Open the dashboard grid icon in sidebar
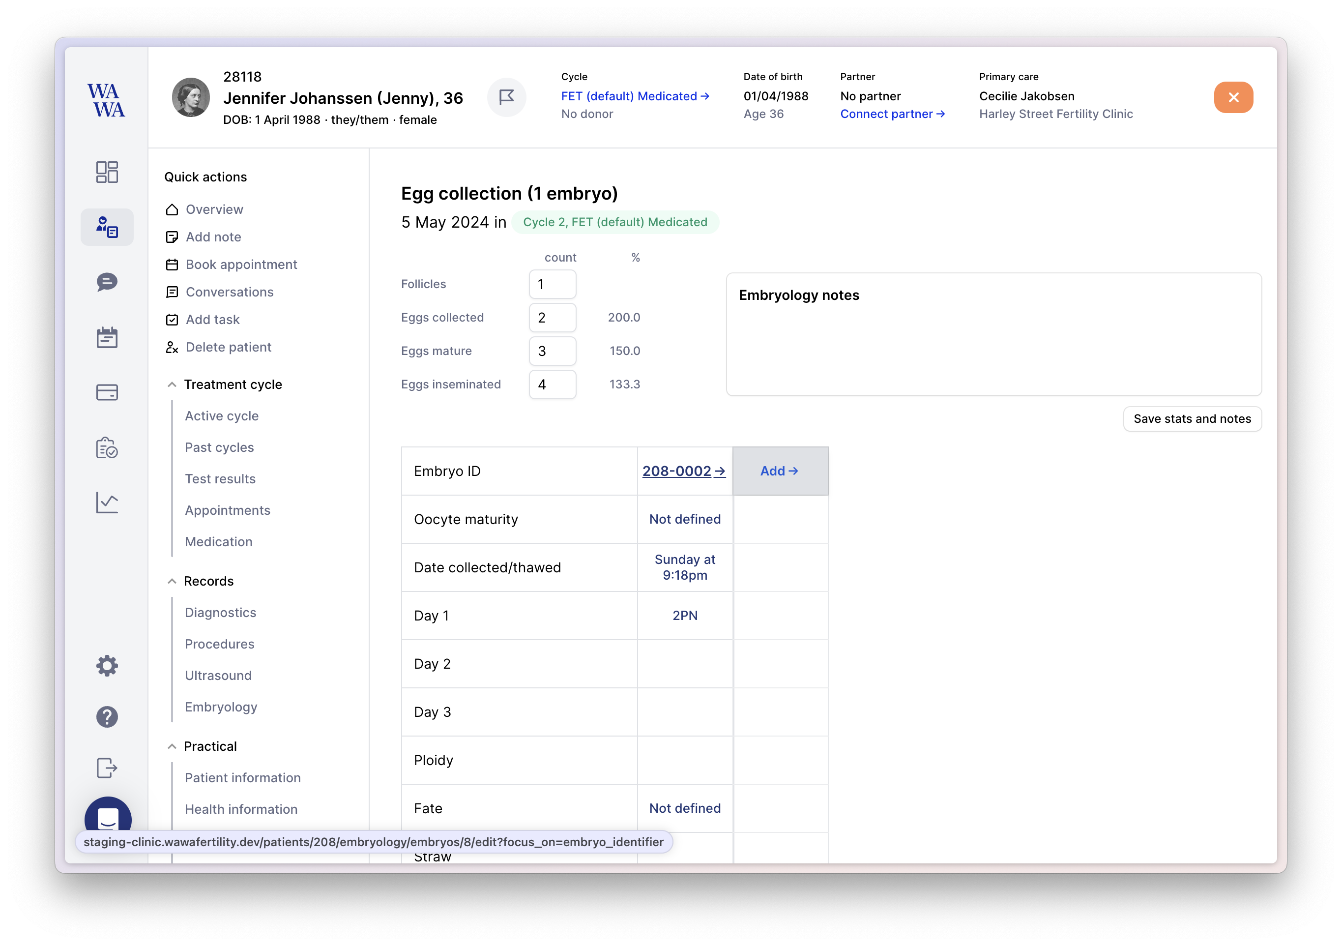Viewport: 1342px width, 946px height. pos(107,172)
